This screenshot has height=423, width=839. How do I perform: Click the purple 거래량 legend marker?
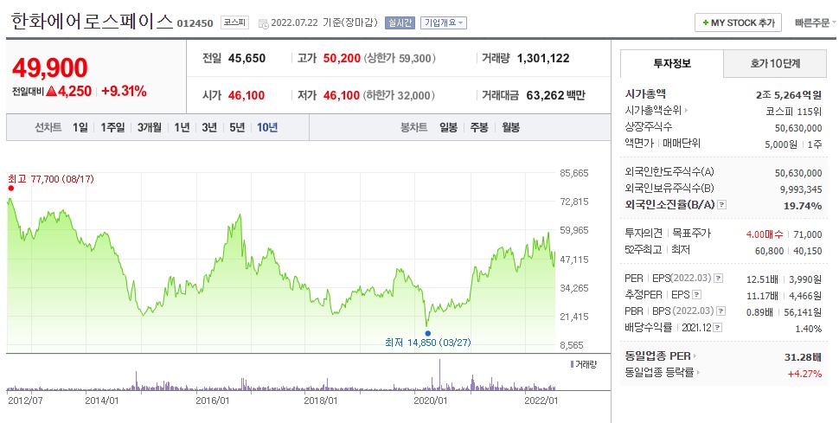tap(572, 365)
